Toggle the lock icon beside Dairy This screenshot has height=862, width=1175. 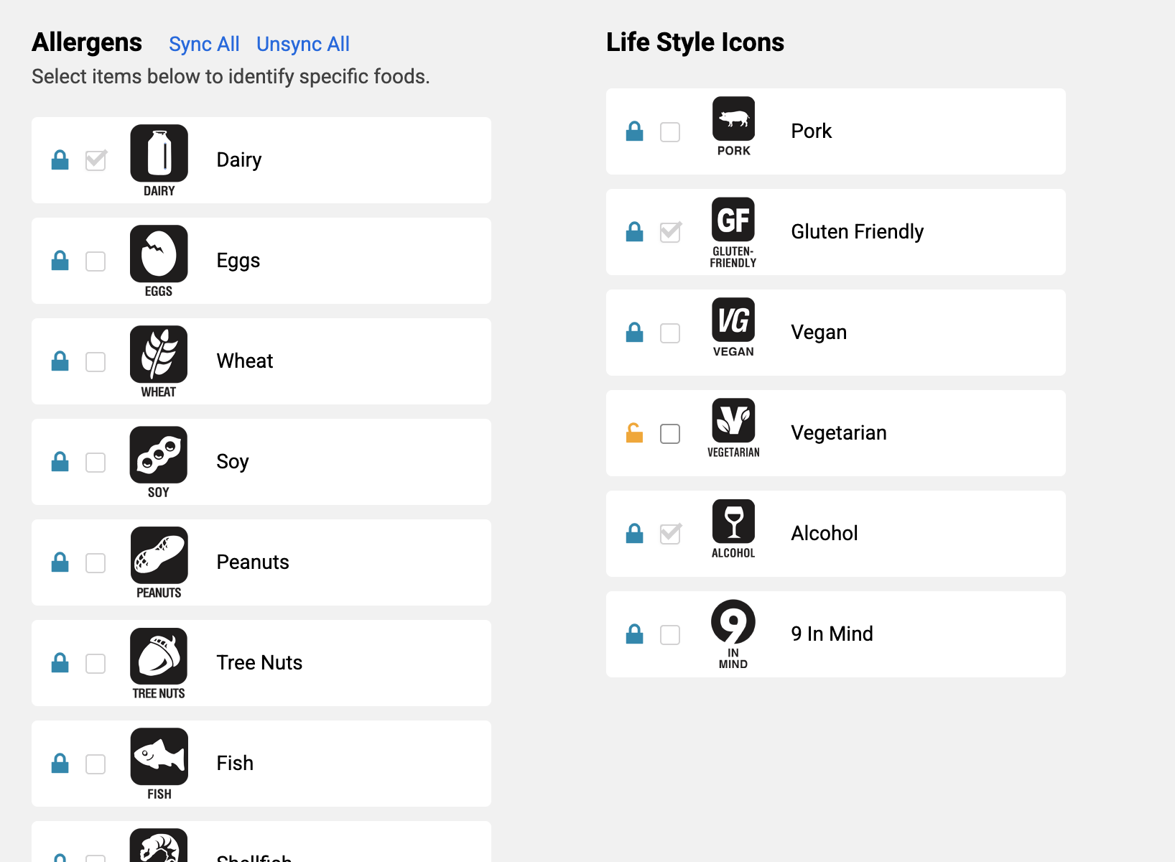click(60, 160)
